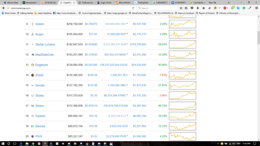Select Steem market cap $112,368,606
The image size is (260, 146).
click(75, 106)
